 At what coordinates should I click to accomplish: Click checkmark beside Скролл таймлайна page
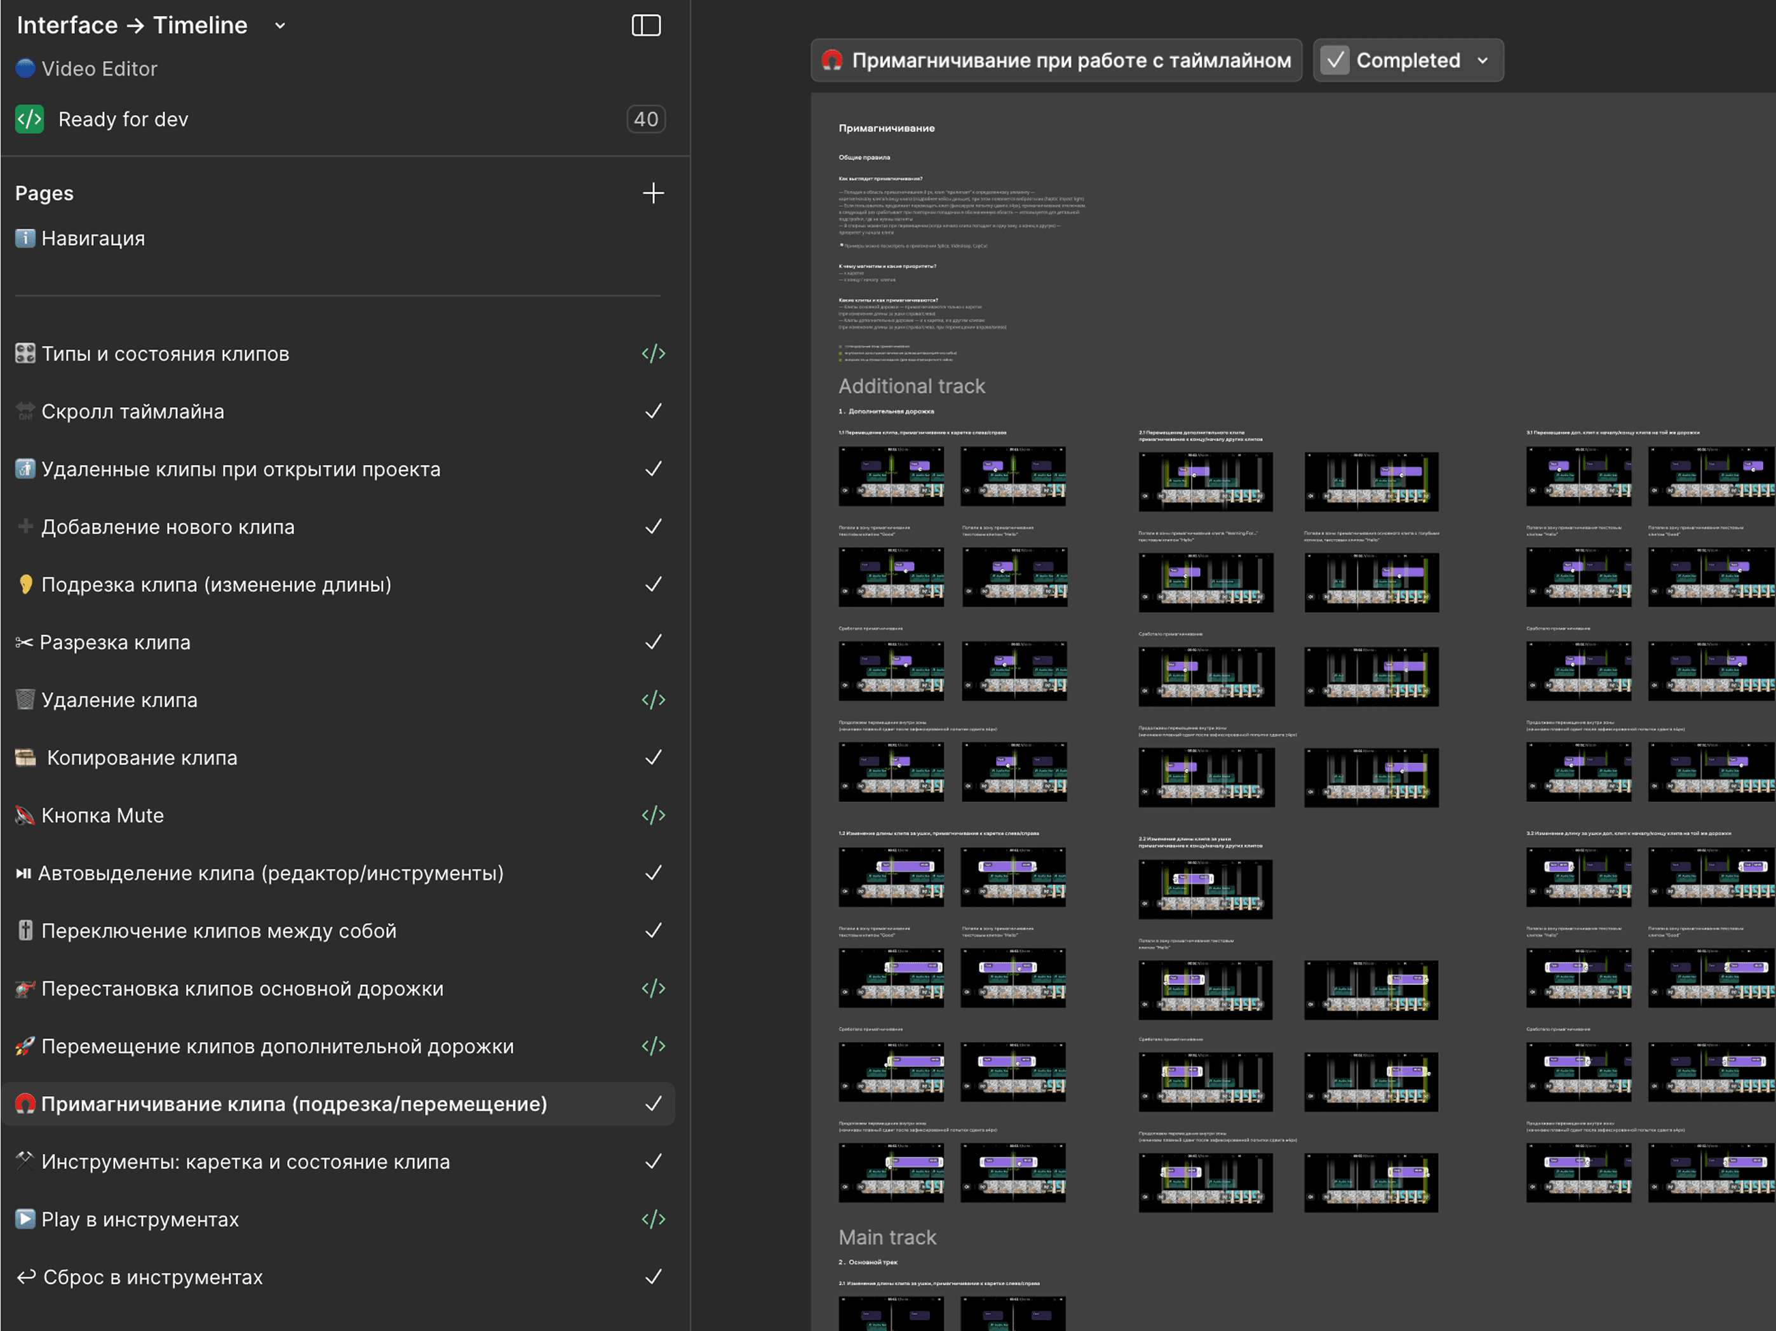point(653,411)
